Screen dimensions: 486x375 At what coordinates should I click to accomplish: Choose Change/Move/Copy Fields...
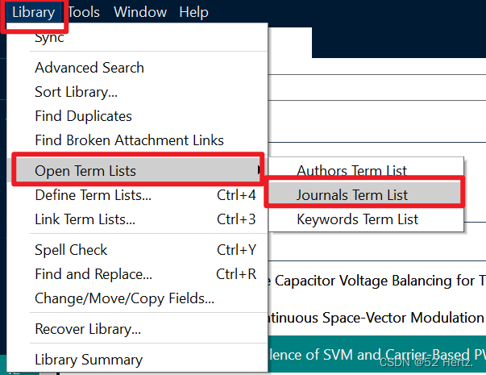pyautogui.click(x=137, y=298)
